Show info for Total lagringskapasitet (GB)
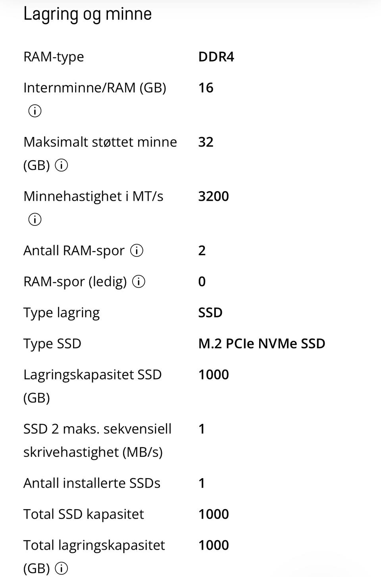Screen dimensions: 381x577 click(x=62, y=568)
